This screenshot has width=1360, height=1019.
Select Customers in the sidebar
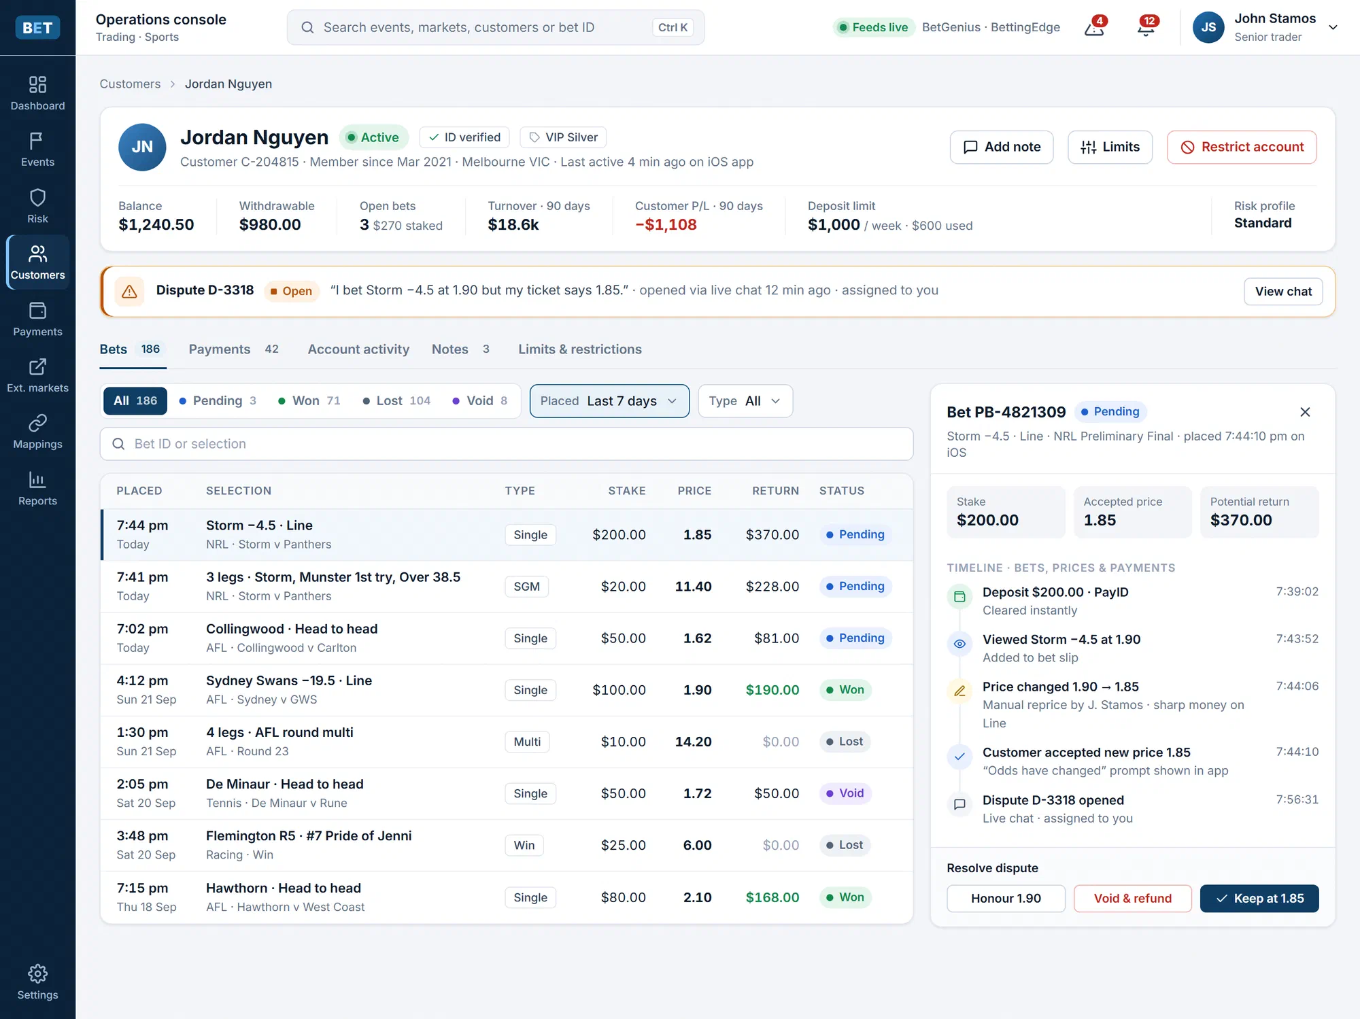click(37, 263)
